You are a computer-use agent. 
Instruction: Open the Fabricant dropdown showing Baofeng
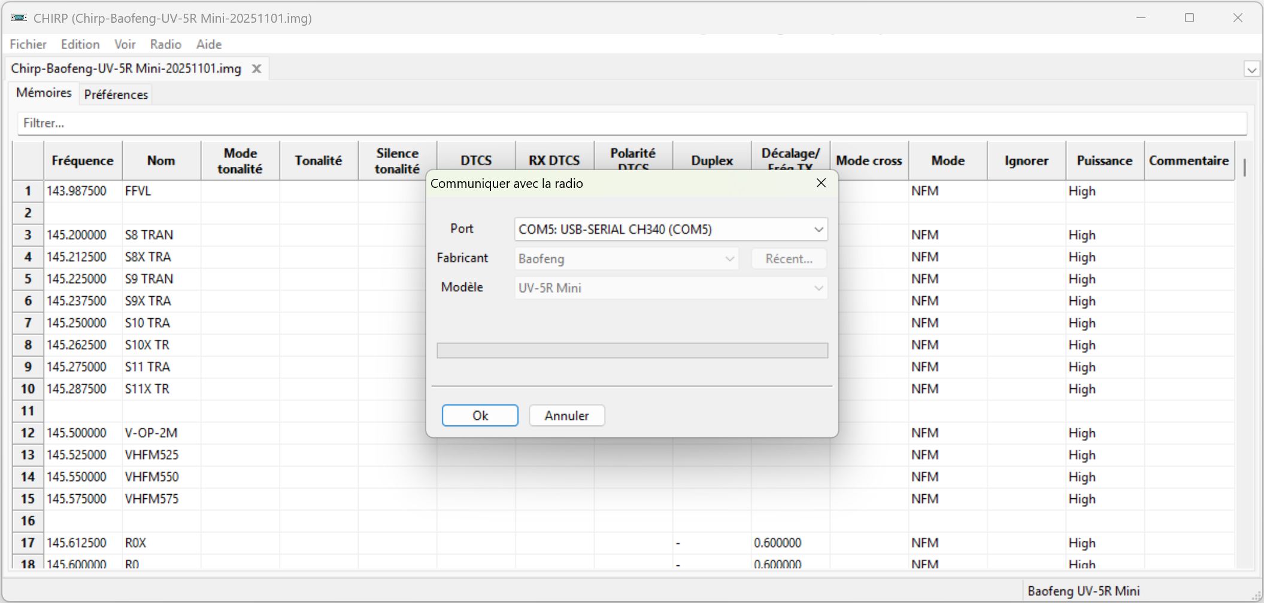[x=626, y=259]
